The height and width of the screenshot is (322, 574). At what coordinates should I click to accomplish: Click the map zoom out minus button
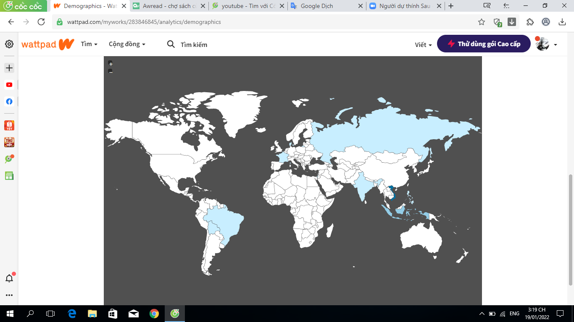111,71
